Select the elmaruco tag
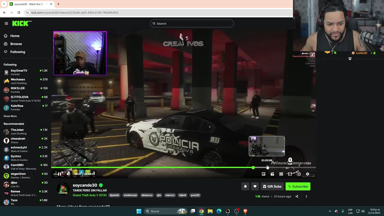The image size is (384, 216). click(147, 195)
